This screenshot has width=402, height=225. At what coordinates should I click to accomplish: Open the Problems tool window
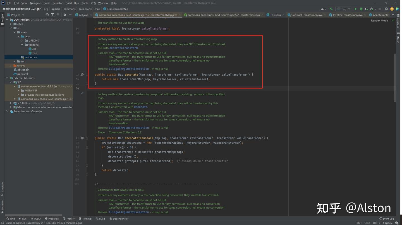[x=52, y=219]
